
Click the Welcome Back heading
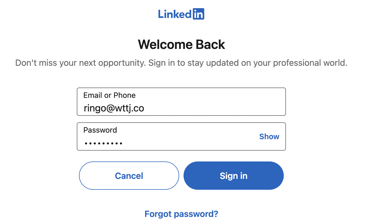click(181, 45)
